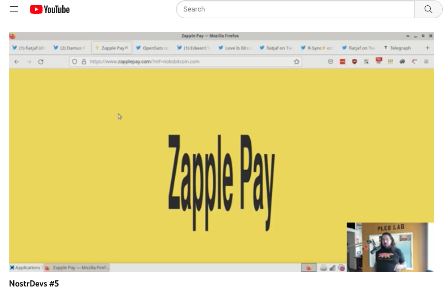Click the red arrow extension icon

414,61
